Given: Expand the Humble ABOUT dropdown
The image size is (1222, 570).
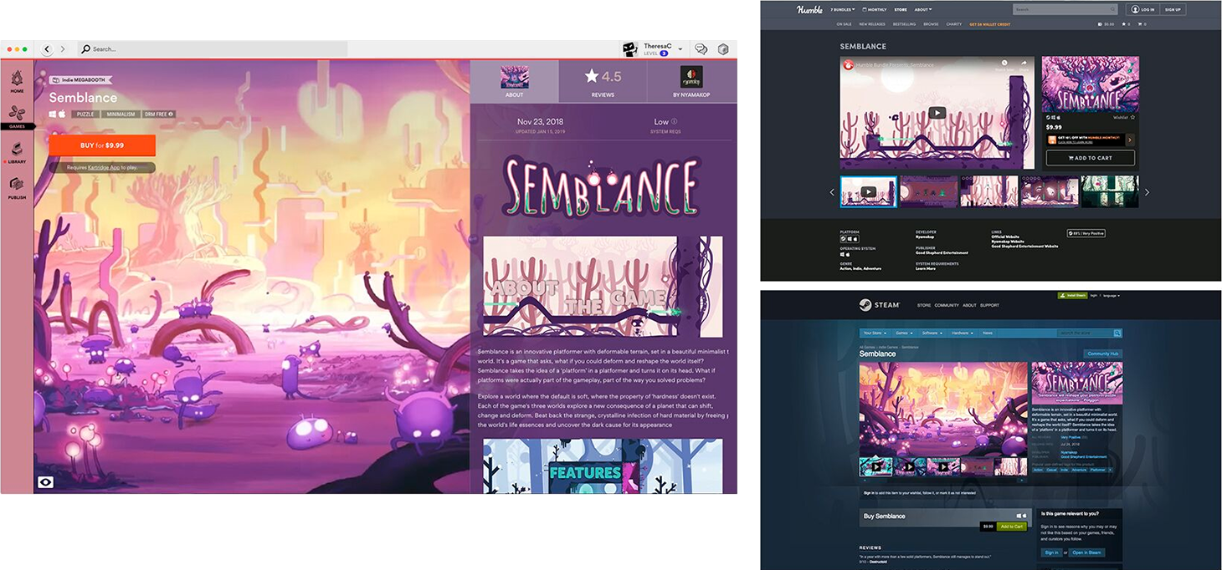Looking at the screenshot, I should click(923, 10).
